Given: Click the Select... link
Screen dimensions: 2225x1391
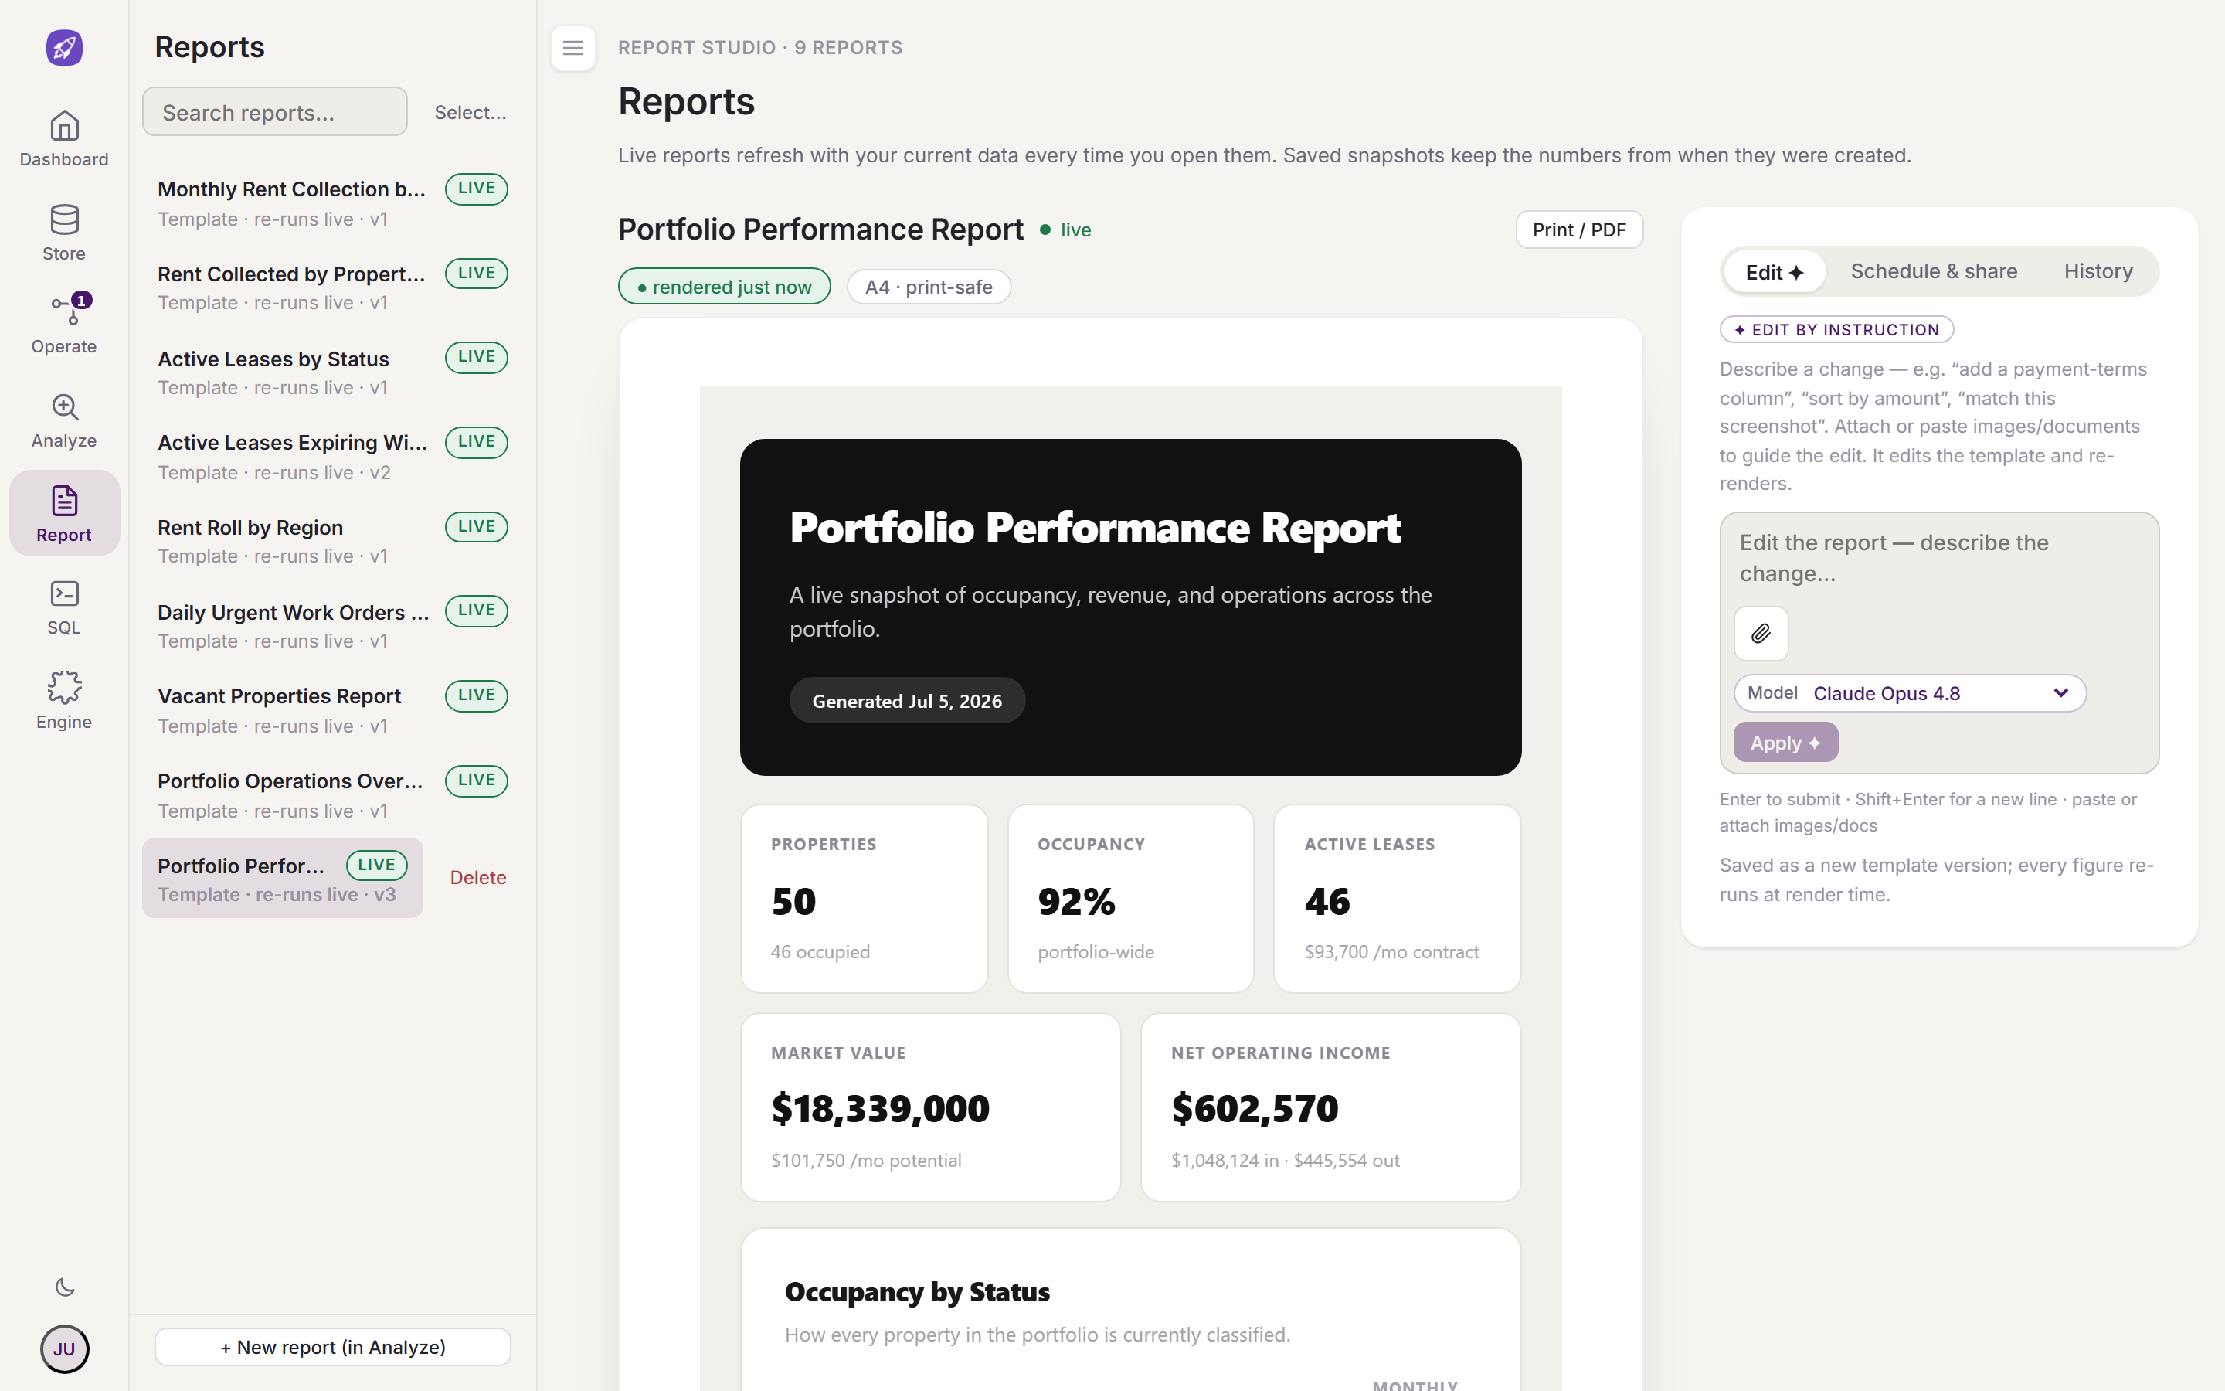Looking at the screenshot, I should 470,112.
